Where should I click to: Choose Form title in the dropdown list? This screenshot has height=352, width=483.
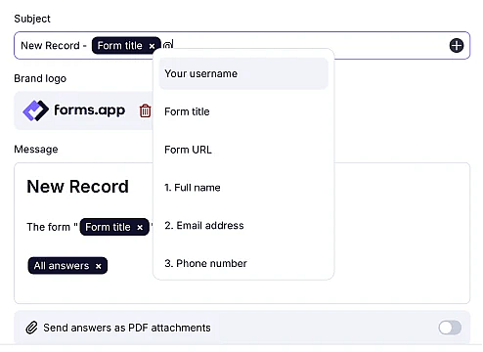243,111
